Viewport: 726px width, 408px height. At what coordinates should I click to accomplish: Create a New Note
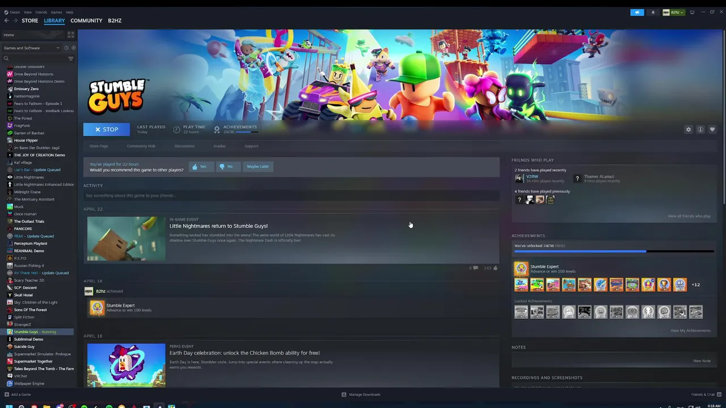point(702,361)
